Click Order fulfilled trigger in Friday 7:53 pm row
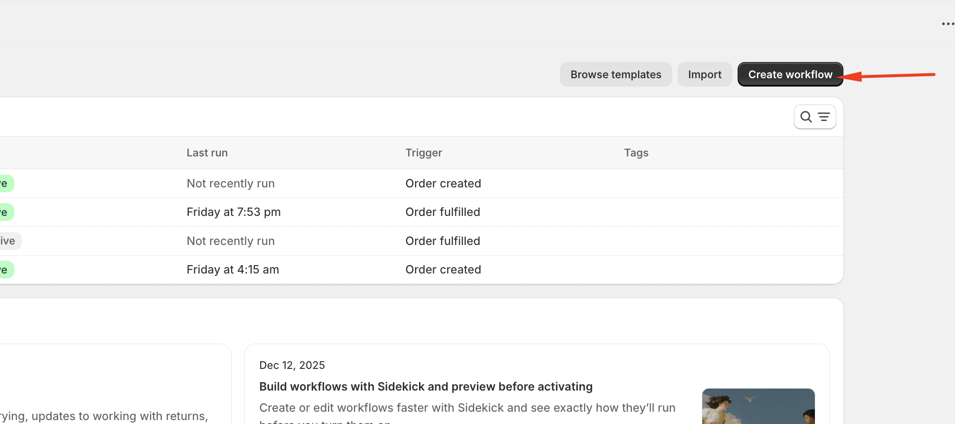The width and height of the screenshot is (955, 424). pyautogui.click(x=443, y=212)
